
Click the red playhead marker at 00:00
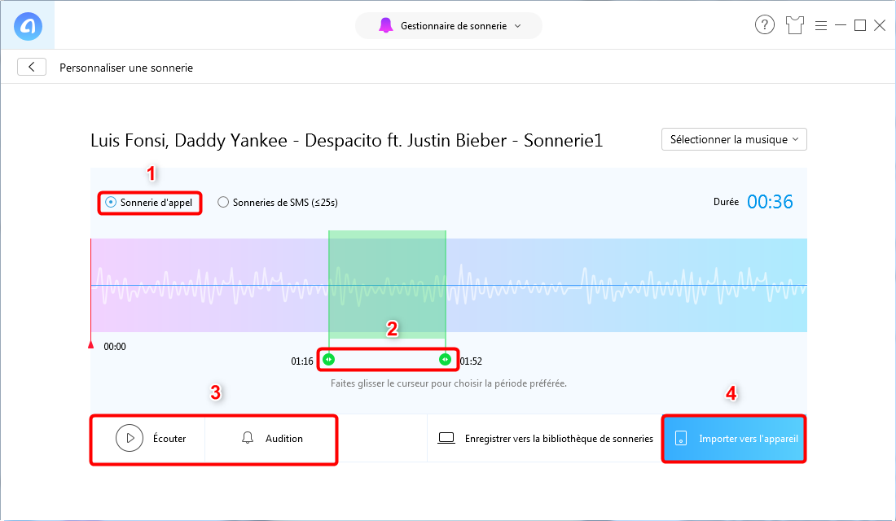click(x=91, y=344)
